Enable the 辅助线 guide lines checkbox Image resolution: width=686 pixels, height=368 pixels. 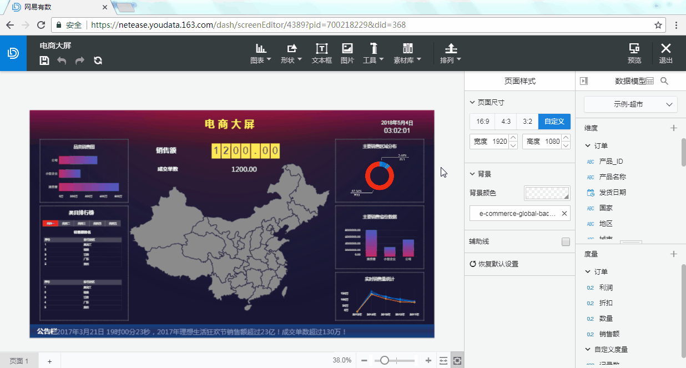(x=566, y=242)
